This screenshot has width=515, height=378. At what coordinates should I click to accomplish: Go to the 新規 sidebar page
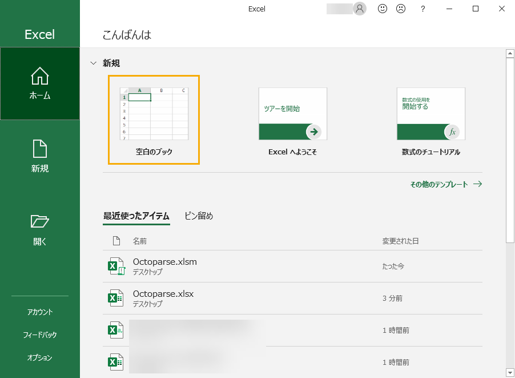click(x=40, y=156)
